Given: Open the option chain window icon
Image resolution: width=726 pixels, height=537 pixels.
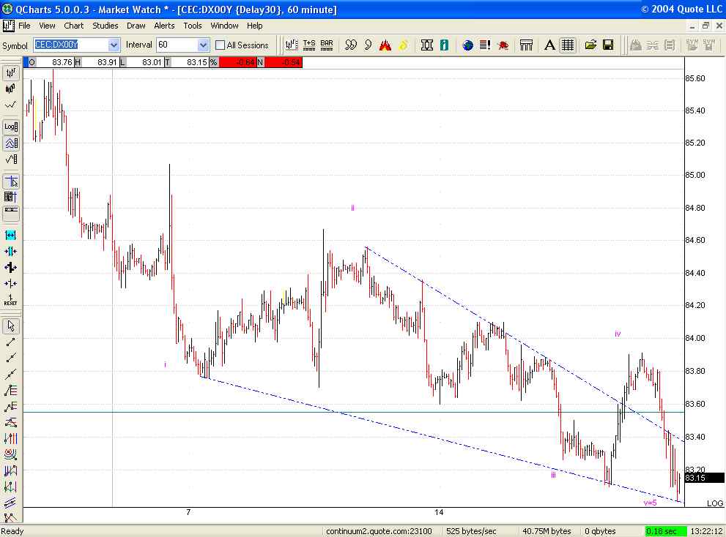Looking at the screenshot, I should click(x=427, y=45).
